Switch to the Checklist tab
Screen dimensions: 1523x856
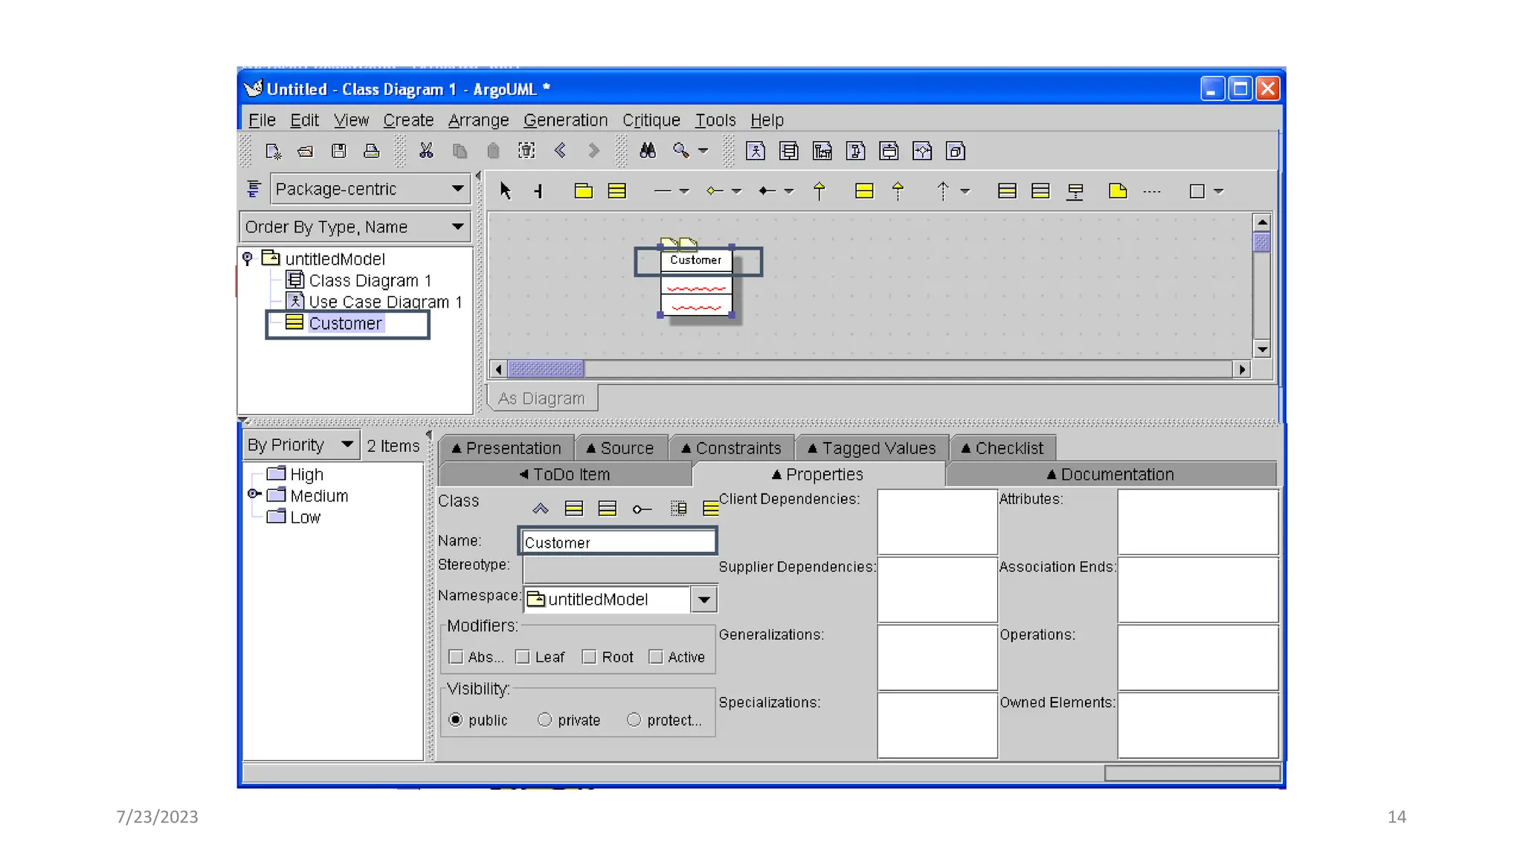point(1002,448)
